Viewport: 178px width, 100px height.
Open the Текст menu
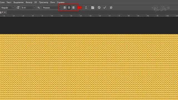click(x=9, y=2)
